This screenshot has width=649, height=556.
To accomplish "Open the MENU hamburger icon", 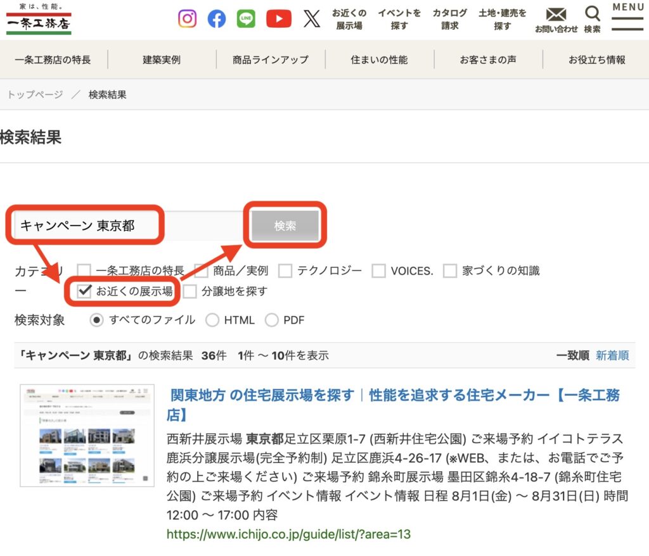I will [627, 17].
